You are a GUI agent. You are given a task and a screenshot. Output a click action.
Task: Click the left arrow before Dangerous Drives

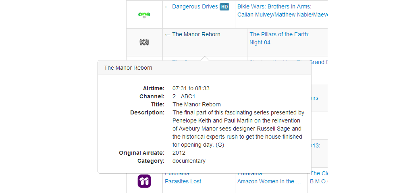tap(168, 7)
